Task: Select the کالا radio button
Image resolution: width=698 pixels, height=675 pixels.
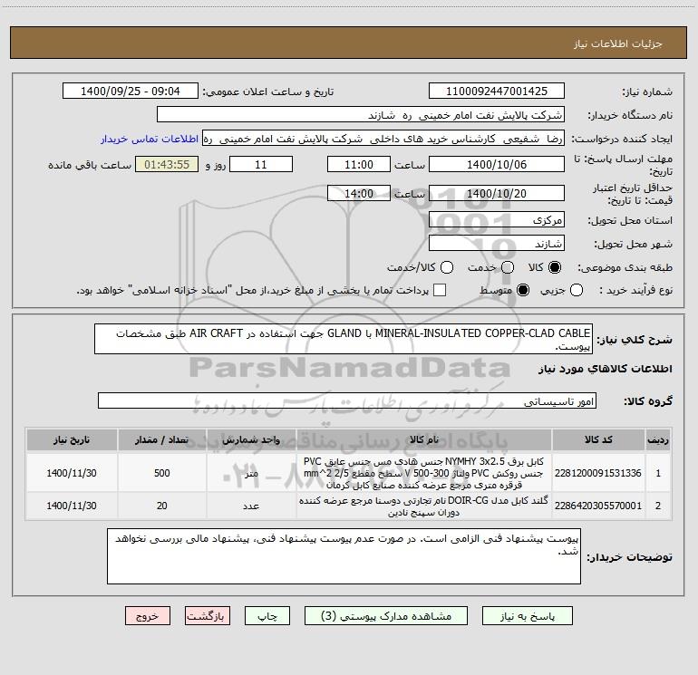Action: tap(555, 267)
